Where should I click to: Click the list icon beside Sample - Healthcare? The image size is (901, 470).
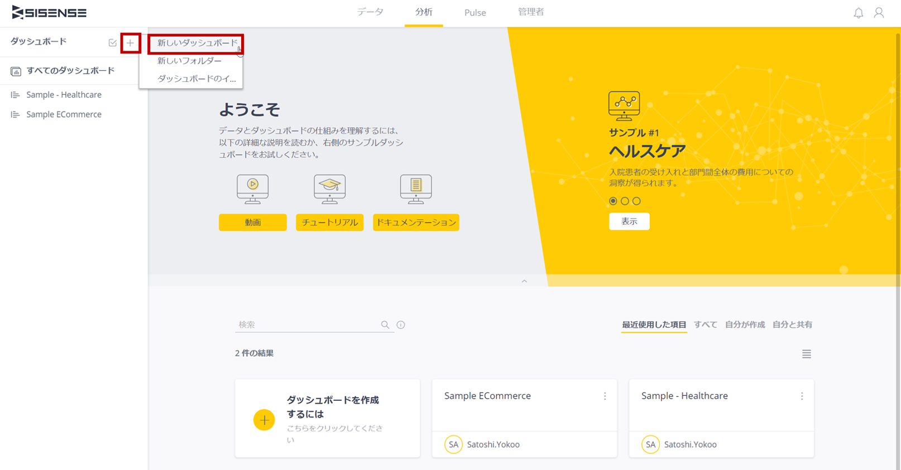[x=15, y=95]
